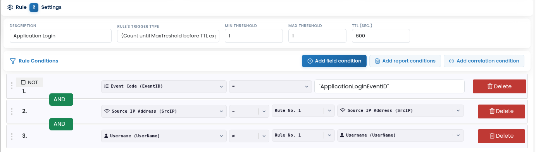Expand the Event Code (EventID) field dropdown
The image size is (536, 152).
pyautogui.click(x=164, y=86)
